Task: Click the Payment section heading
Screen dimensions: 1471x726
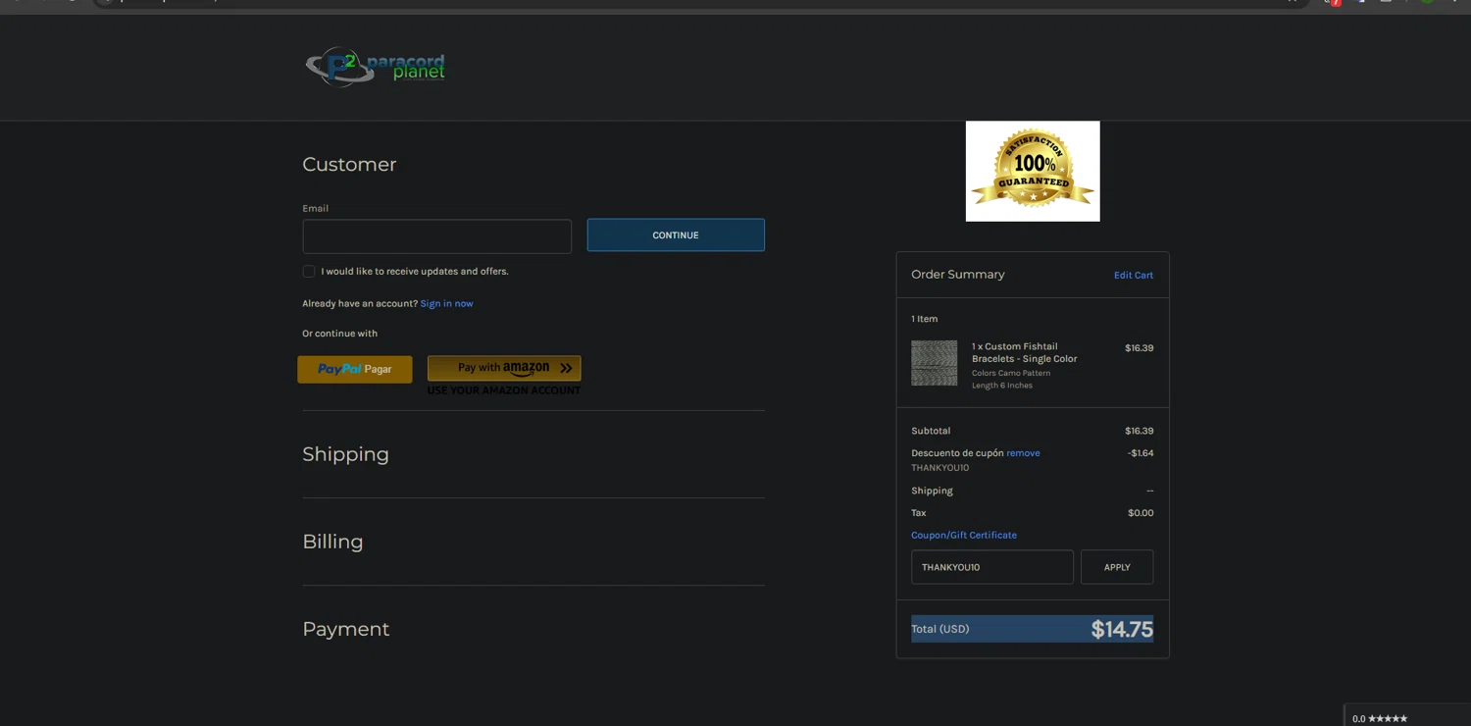Action: click(345, 629)
